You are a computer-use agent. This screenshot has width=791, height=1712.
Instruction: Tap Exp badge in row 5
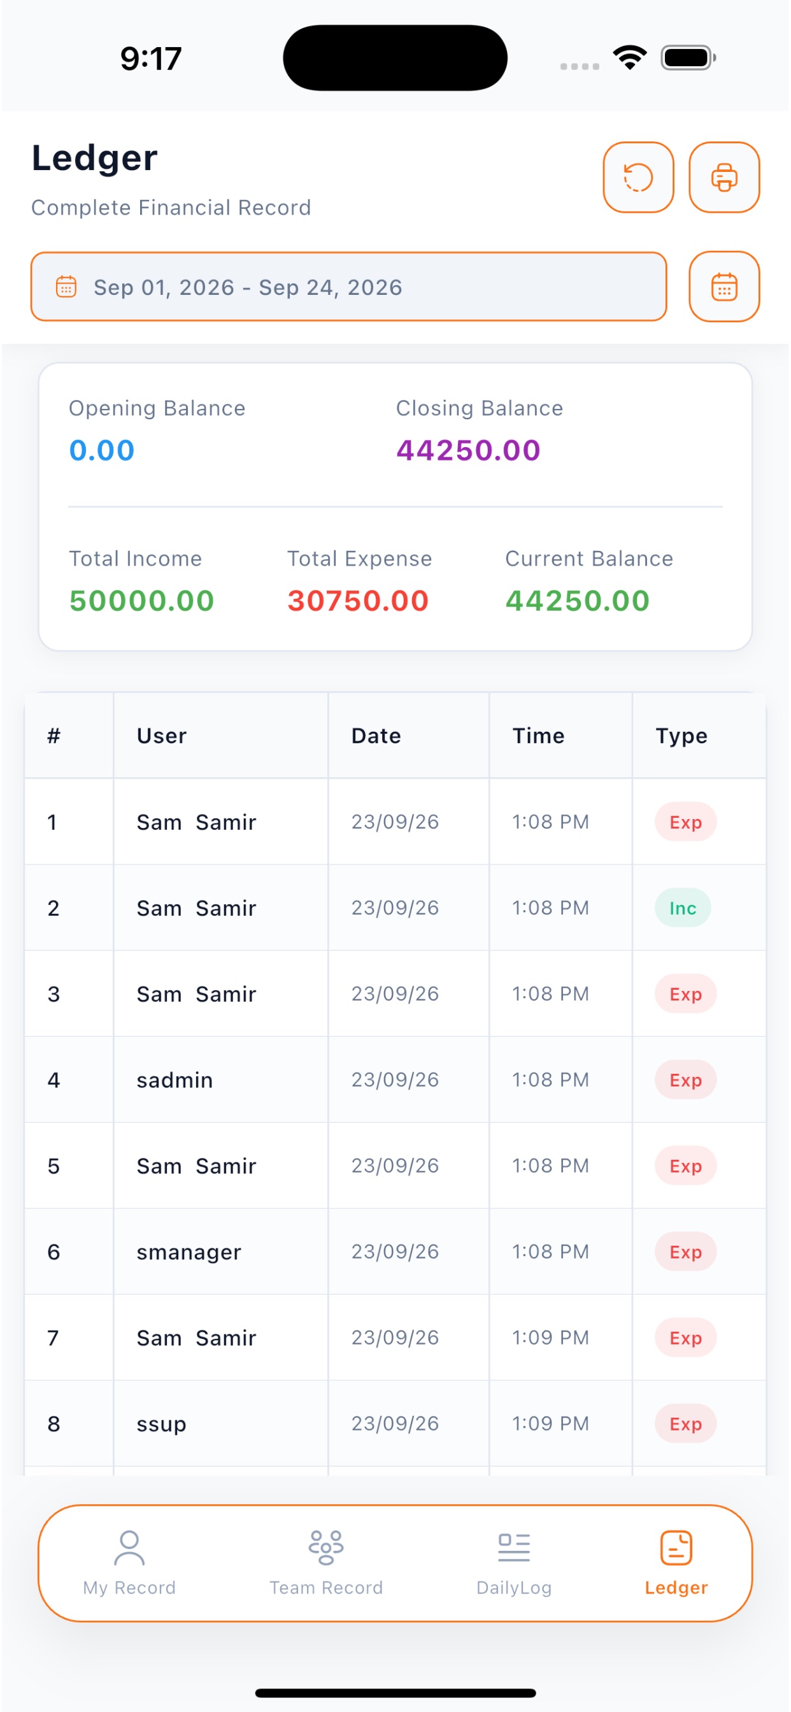tap(685, 1166)
